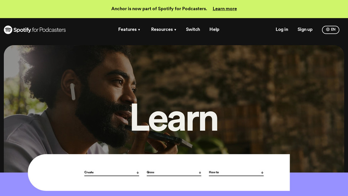Open the EN language selector
This screenshot has height=196, width=348.
(331, 29)
